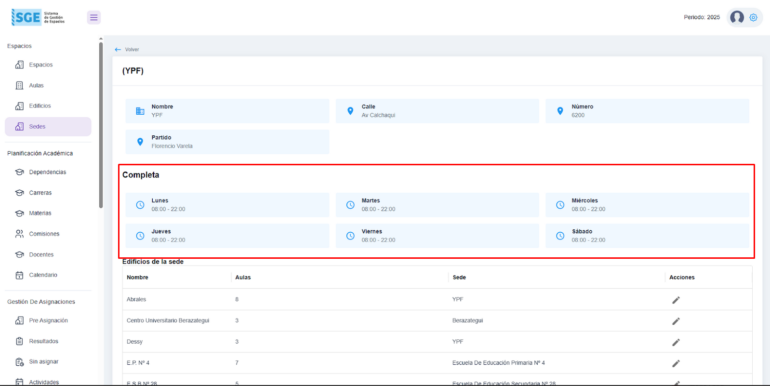Edit the Abrales building row

tap(676, 300)
